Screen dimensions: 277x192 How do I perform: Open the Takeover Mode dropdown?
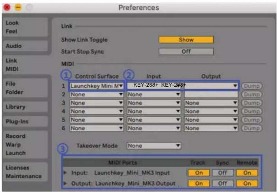154,146
